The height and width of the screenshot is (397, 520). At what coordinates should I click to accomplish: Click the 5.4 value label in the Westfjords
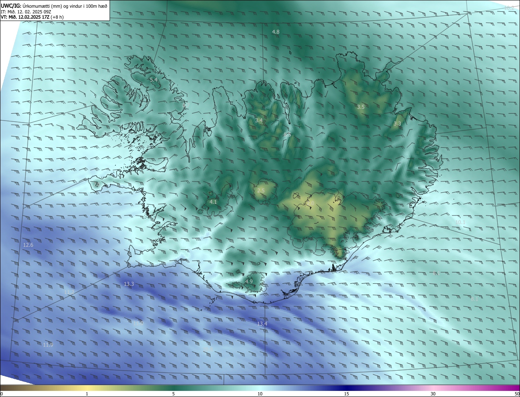click(x=154, y=80)
